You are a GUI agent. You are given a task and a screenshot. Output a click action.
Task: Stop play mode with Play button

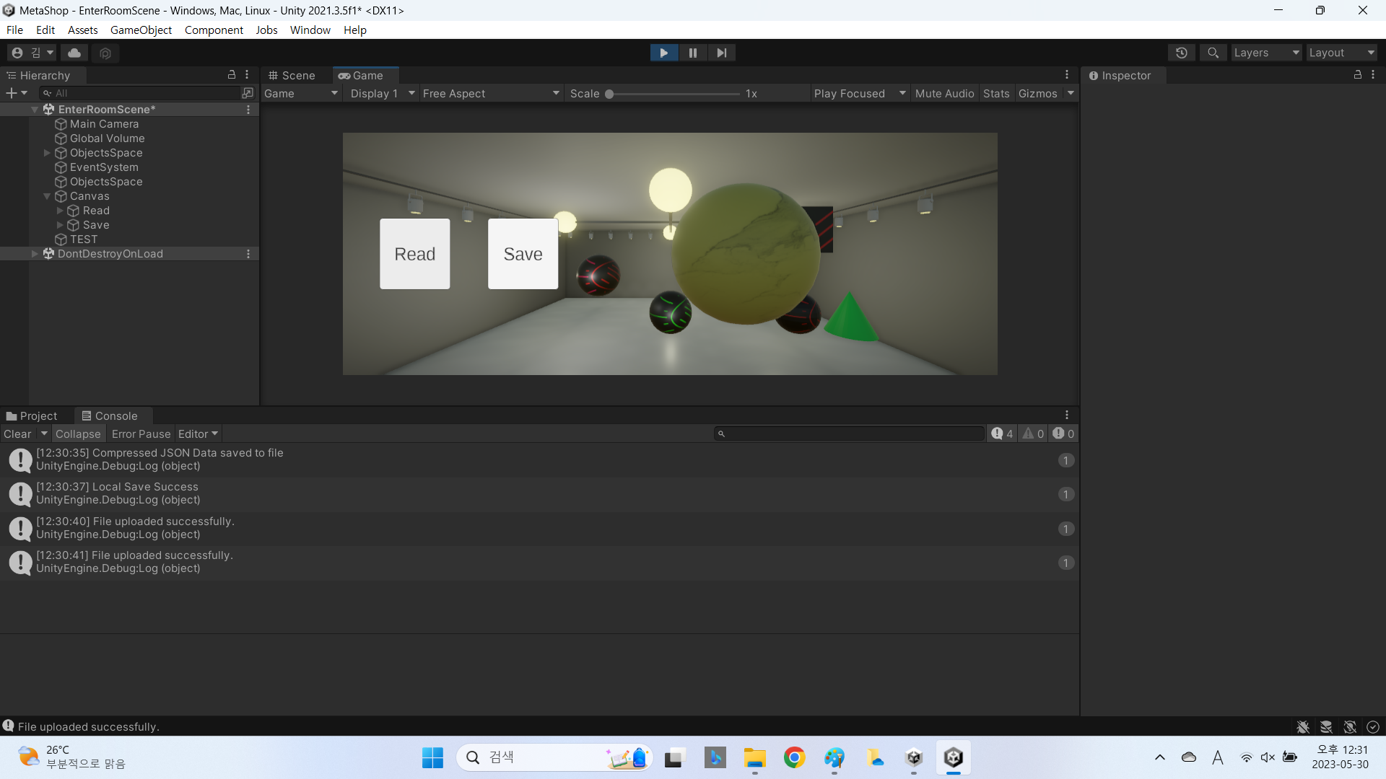[663, 53]
